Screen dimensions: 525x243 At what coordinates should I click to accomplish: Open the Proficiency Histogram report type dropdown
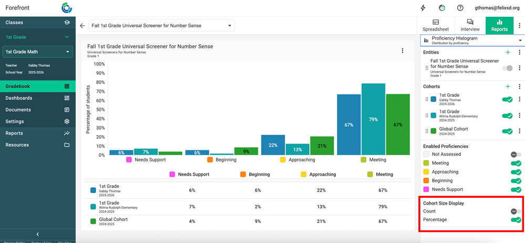click(x=472, y=40)
